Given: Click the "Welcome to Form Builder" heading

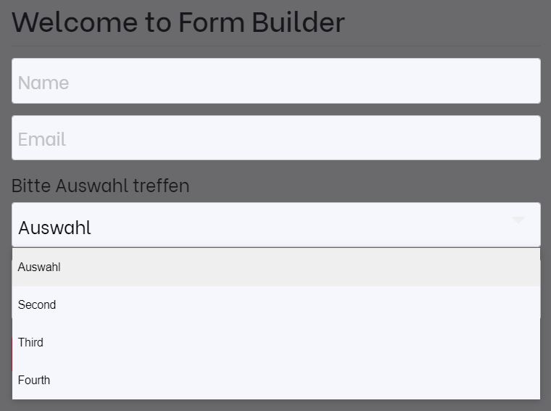Looking at the screenshot, I should pos(178,22).
